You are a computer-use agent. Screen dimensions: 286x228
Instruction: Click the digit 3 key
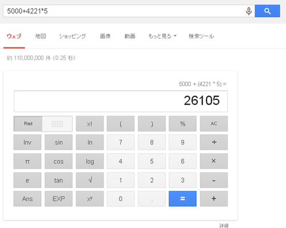pos(182,180)
